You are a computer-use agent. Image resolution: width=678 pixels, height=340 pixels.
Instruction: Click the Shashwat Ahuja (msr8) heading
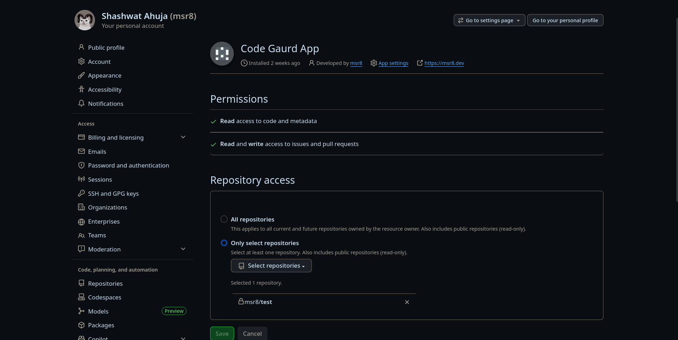point(149,16)
